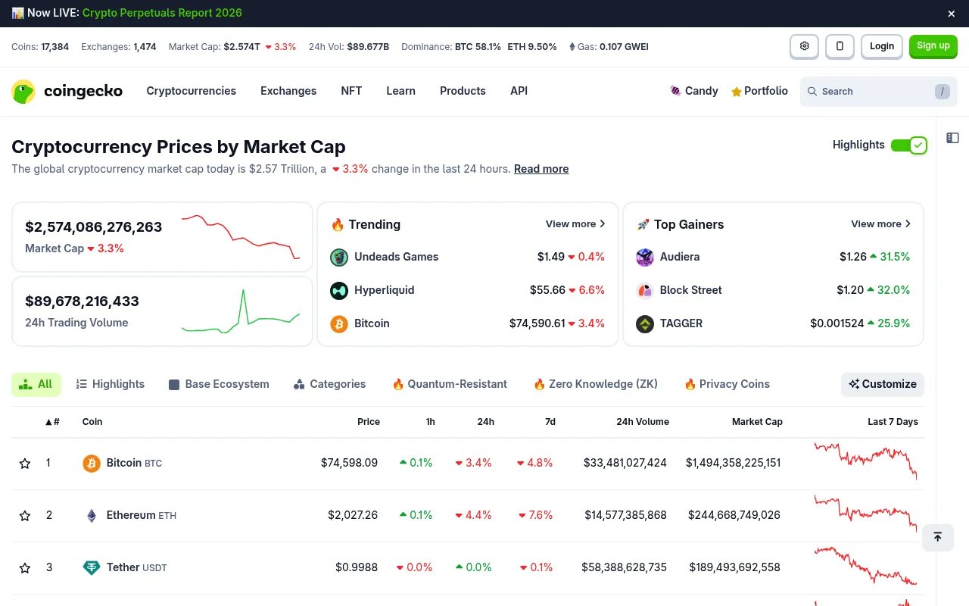Click the Customize button
The image size is (969, 606).
tap(883, 384)
